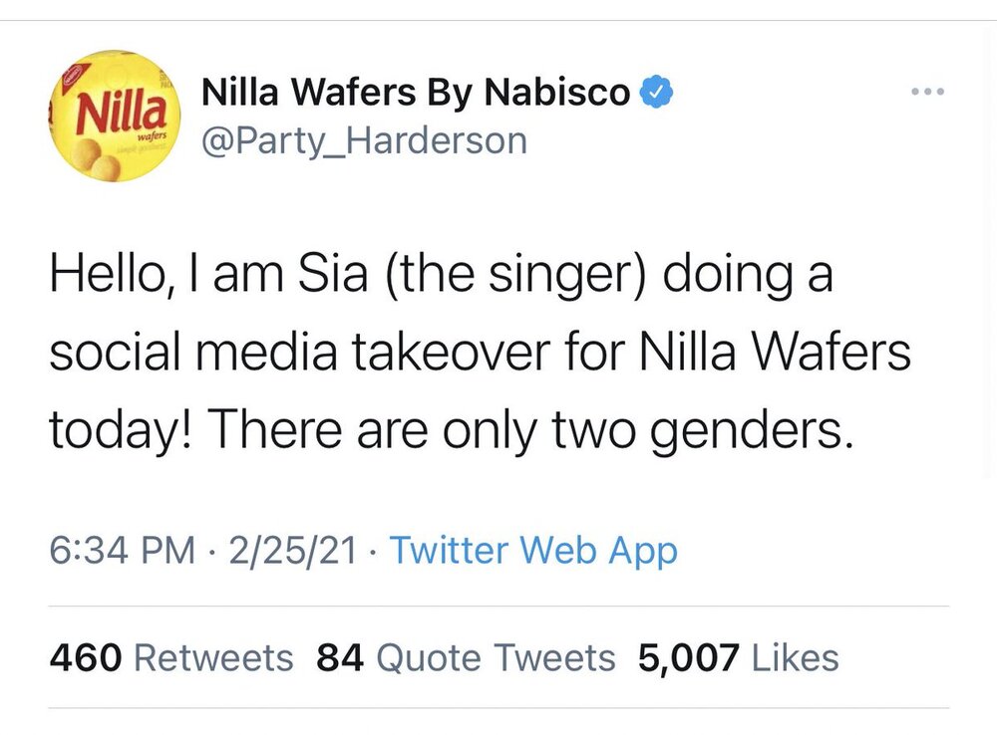Image resolution: width=997 pixels, height=735 pixels.
Task: View the Quote Tweets list
Action: 497,657
